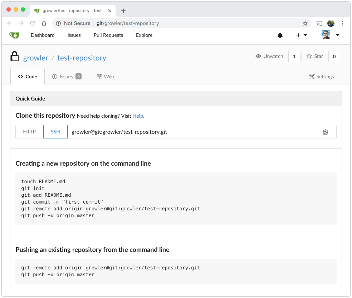Image resolution: width=352 pixels, height=298 pixels.
Task: Click the Gogs logo in the navbar
Action: tap(14, 35)
